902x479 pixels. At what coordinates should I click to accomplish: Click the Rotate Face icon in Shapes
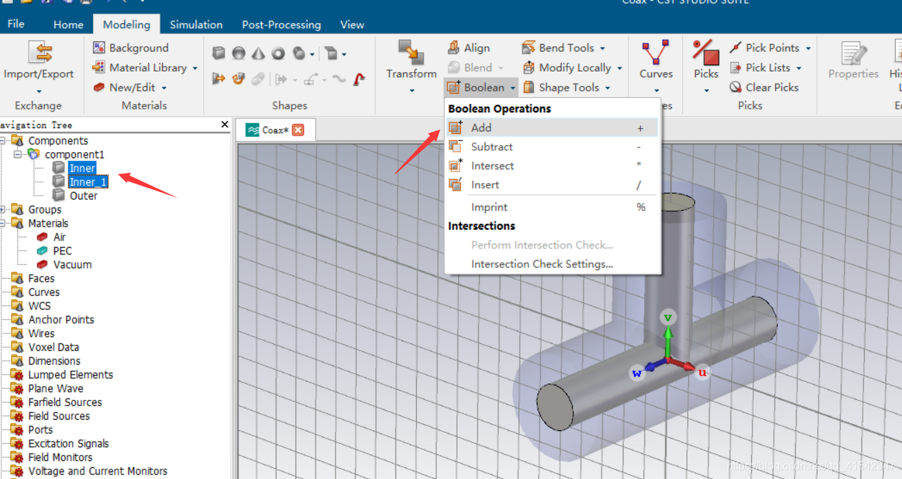[238, 79]
